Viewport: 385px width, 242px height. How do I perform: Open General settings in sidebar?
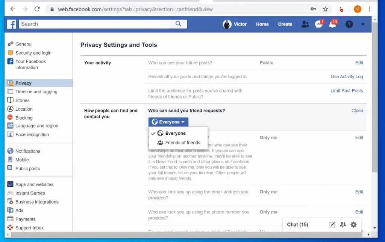(x=23, y=44)
